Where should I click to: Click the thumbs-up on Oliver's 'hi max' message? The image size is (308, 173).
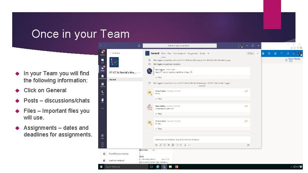tap(246, 121)
